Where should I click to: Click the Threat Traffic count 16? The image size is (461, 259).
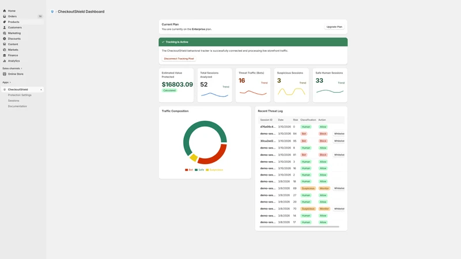pyautogui.click(x=241, y=81)
